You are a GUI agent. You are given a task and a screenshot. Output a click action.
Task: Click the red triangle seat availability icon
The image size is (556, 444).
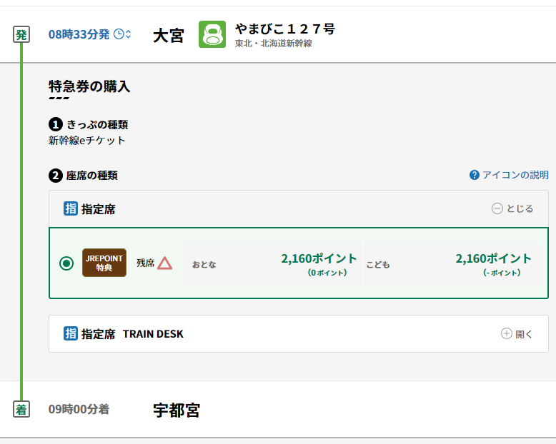tap(165, 263)
